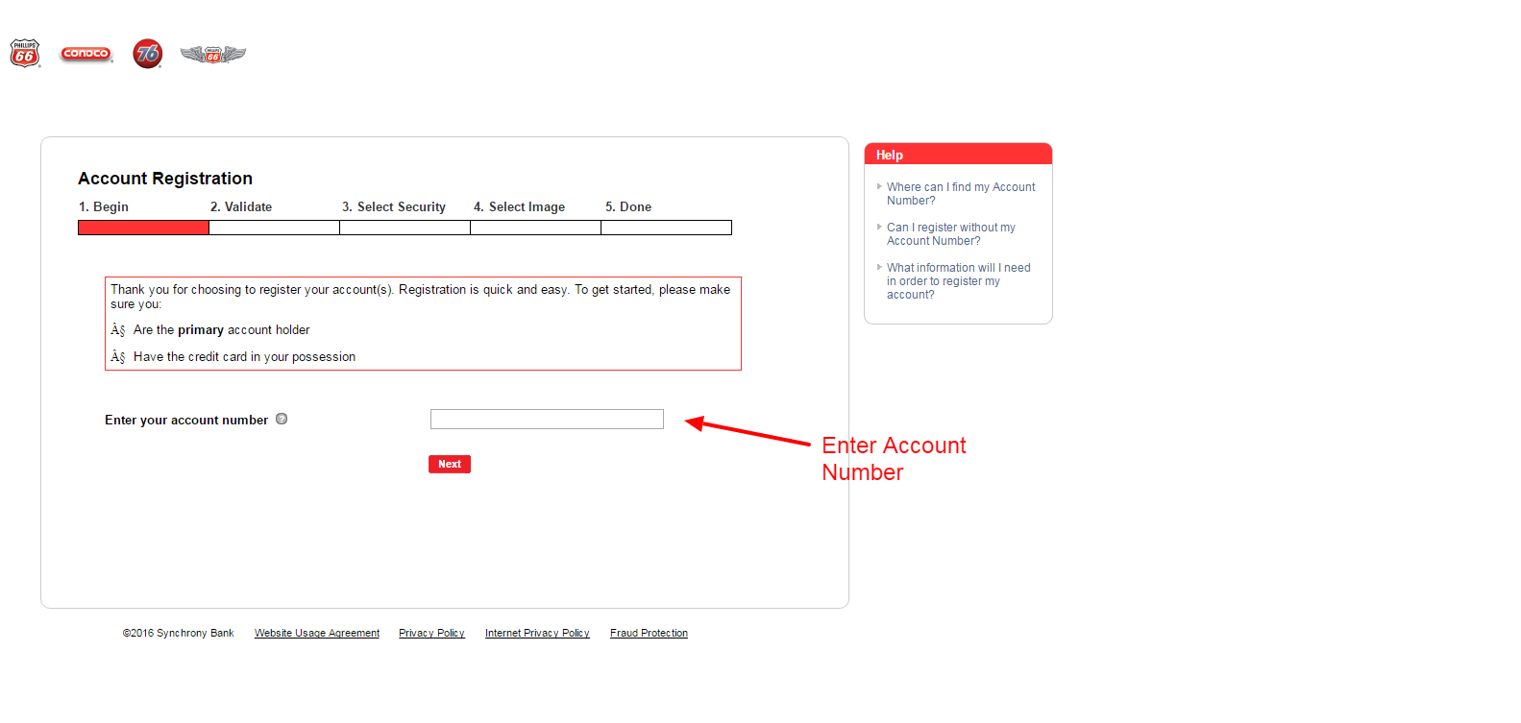Select the '4. Select Image' step label

(519, 206)
